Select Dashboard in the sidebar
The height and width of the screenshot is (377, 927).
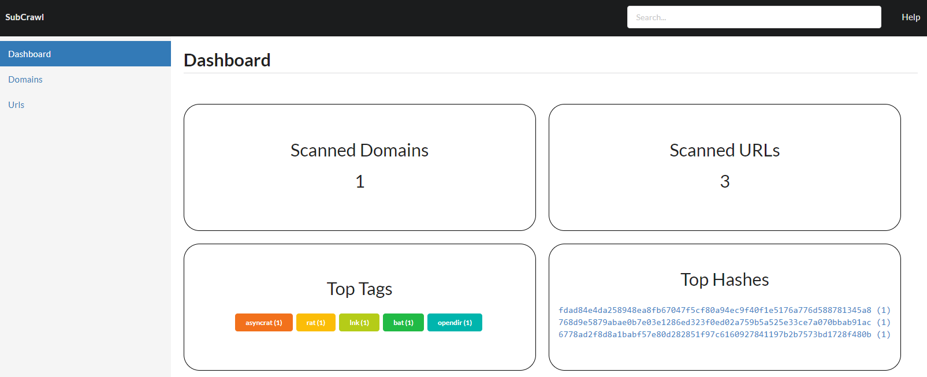(x=85, y=54)
